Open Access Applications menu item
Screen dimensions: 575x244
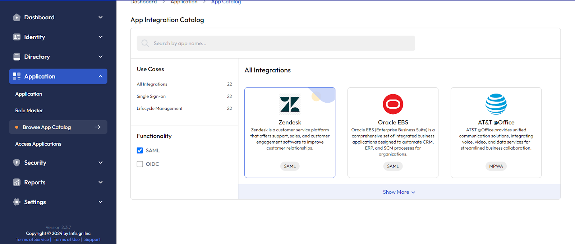coord(38,144)
